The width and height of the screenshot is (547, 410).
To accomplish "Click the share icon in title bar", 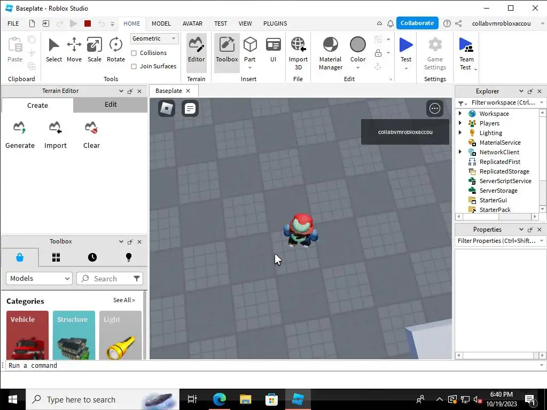I will (x=458, y=23).
